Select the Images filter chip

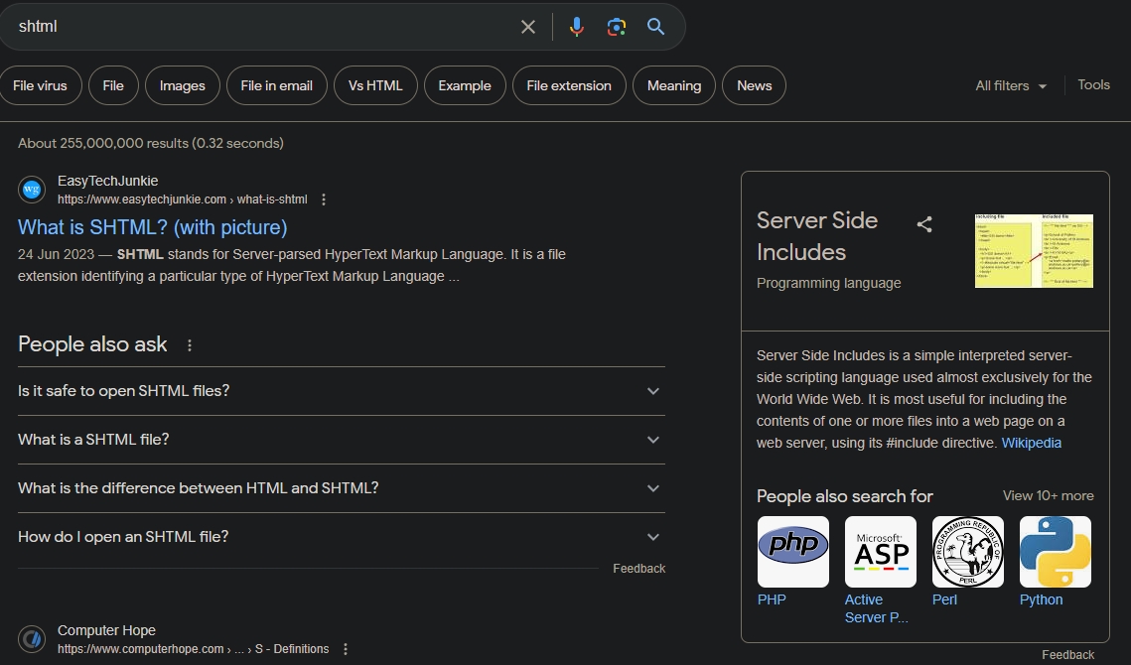(x=182, y=86)
